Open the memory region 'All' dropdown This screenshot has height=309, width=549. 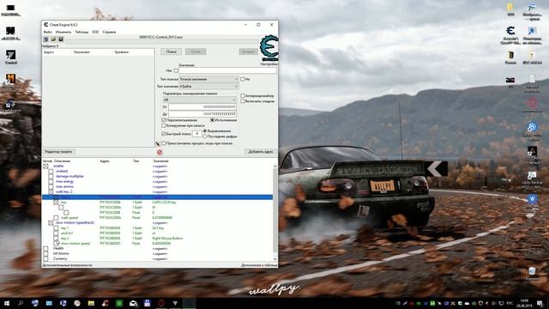[200, 100]
